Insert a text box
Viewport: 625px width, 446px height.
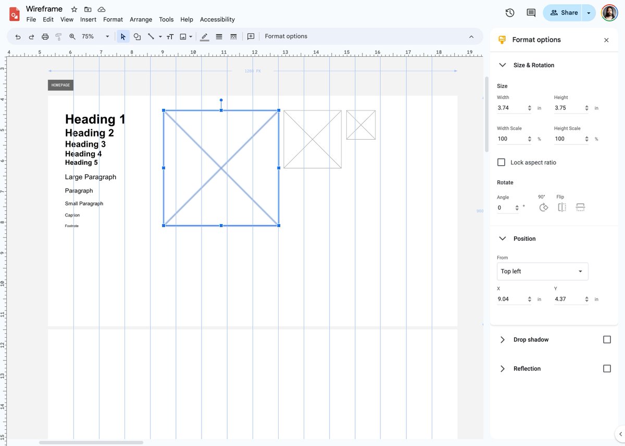170,36
